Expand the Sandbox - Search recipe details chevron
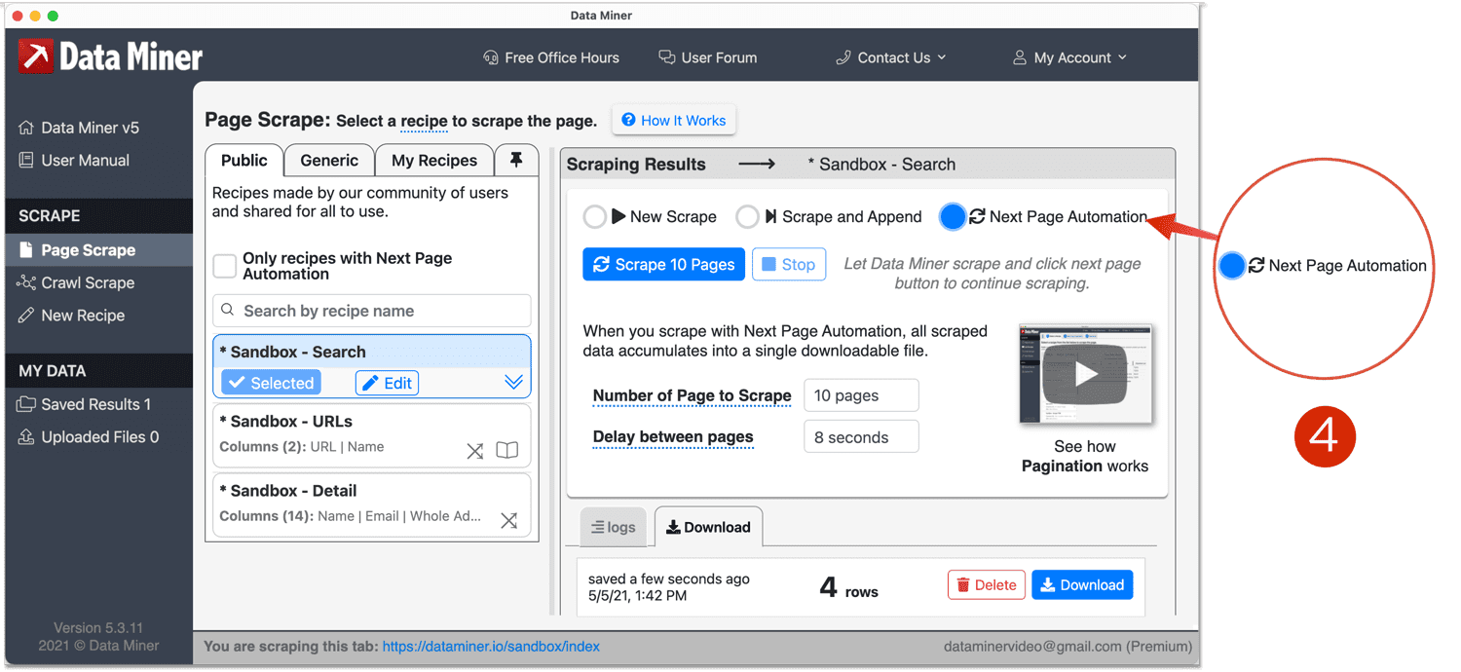The width and height of the screenshot is (1461, 672). coord(514,381)
